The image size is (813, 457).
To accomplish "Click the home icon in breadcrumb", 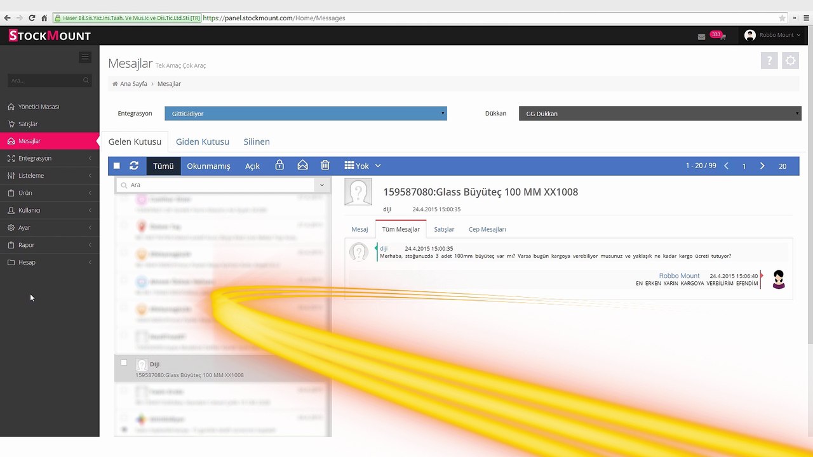I will [x=115, y=84].
